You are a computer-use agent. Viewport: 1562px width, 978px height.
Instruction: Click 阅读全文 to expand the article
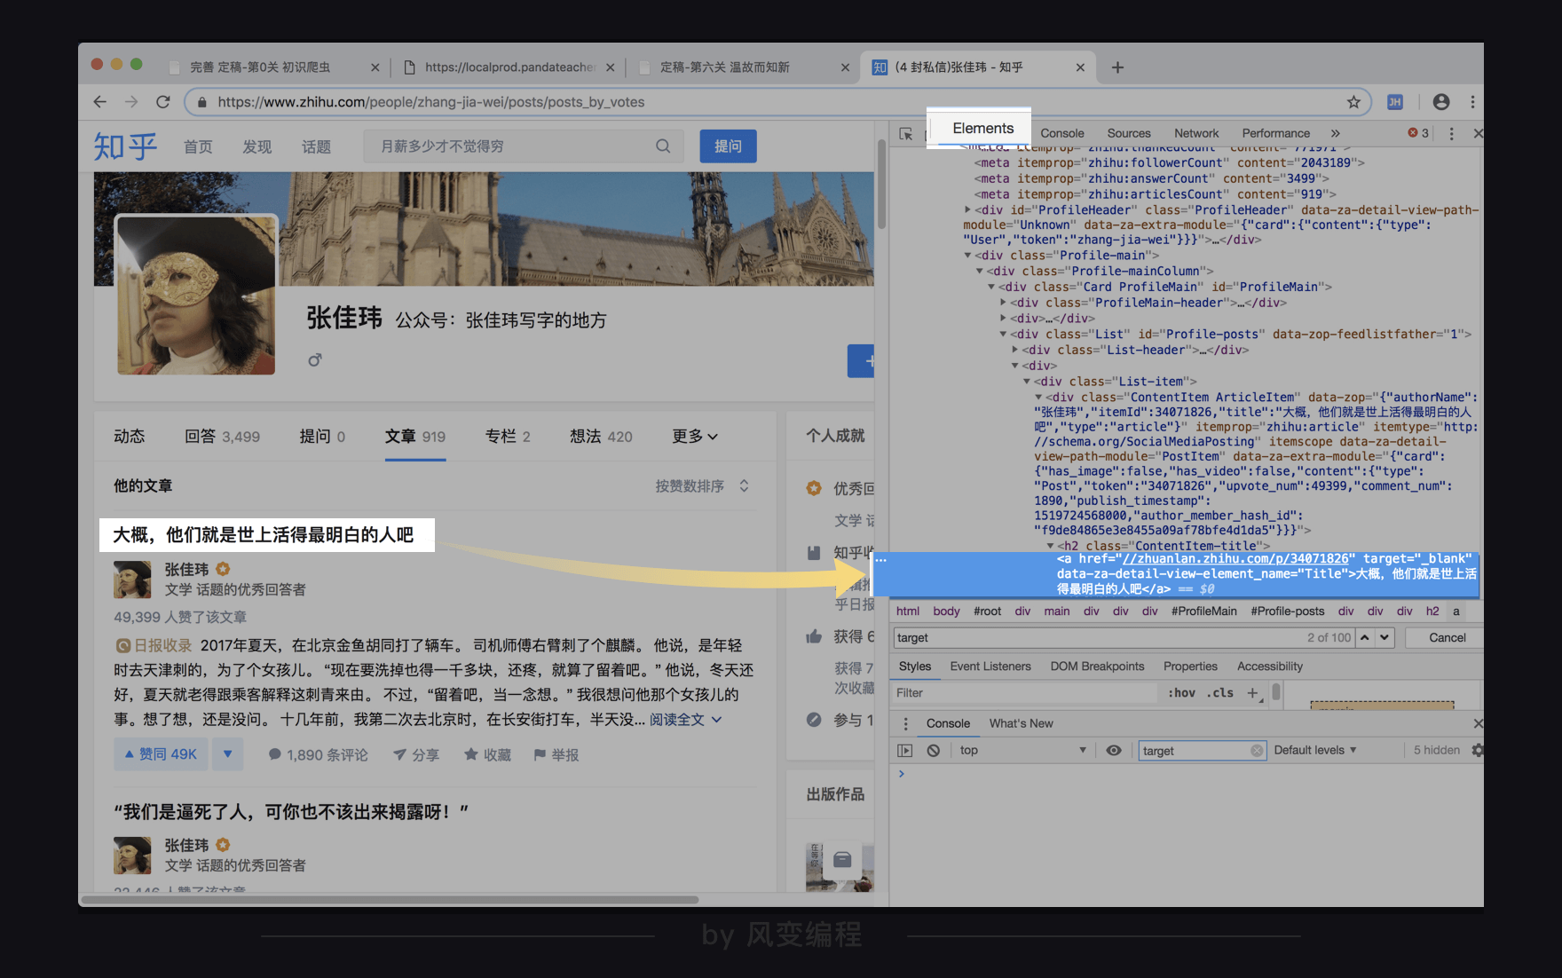coord(685,720)
